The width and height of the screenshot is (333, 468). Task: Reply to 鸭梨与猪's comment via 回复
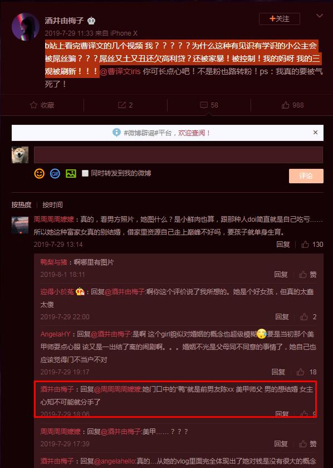281,275
